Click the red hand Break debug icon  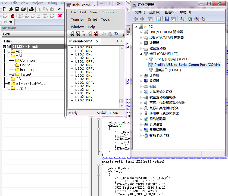coord(13,15)
